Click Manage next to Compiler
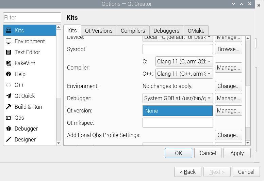The width and height of the screenshot is (264, 181). 229,67
